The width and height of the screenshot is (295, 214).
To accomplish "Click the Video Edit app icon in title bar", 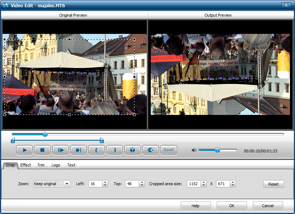I will coord(5,5).
